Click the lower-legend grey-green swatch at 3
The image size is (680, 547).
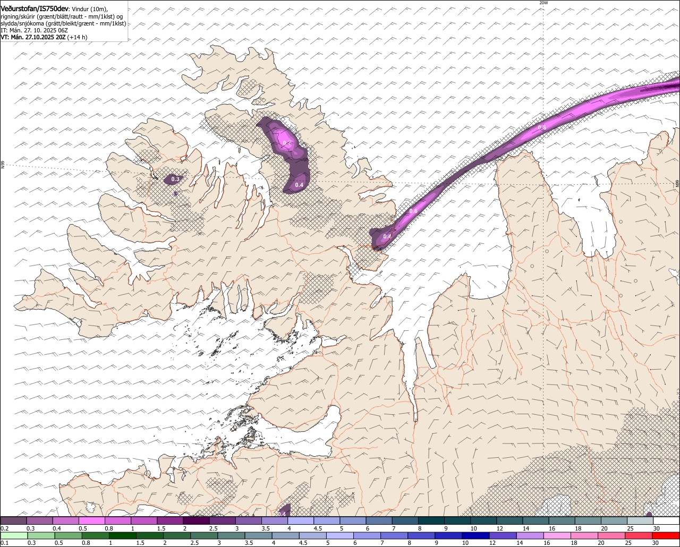(x=231, y=535)
